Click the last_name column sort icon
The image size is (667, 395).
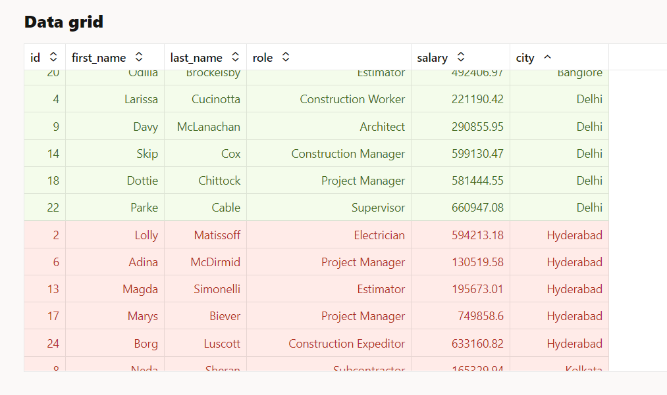pyautogui.click(x=234, y=57)
